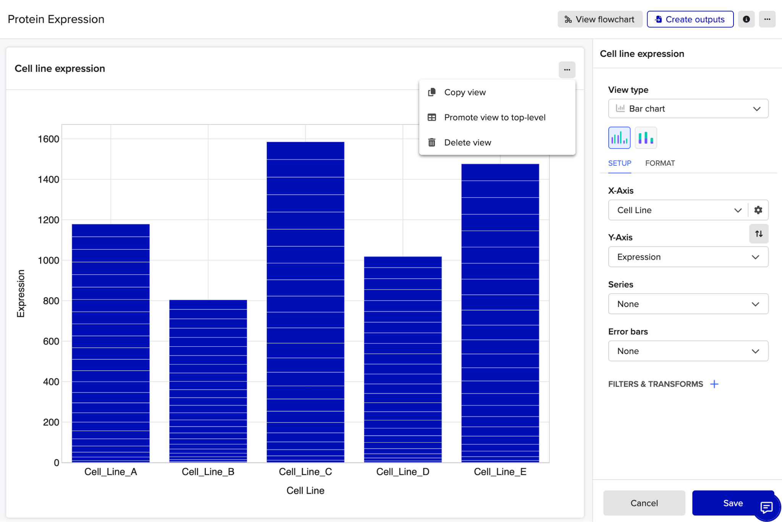
Task: Expand the Series dropdown
Action: click(688, 304)
